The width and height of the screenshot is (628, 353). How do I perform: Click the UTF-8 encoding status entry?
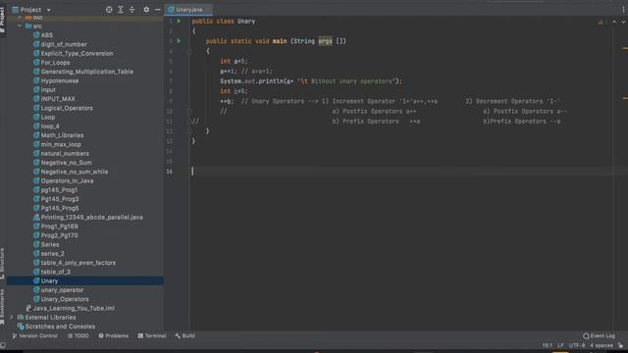[577, 345]
